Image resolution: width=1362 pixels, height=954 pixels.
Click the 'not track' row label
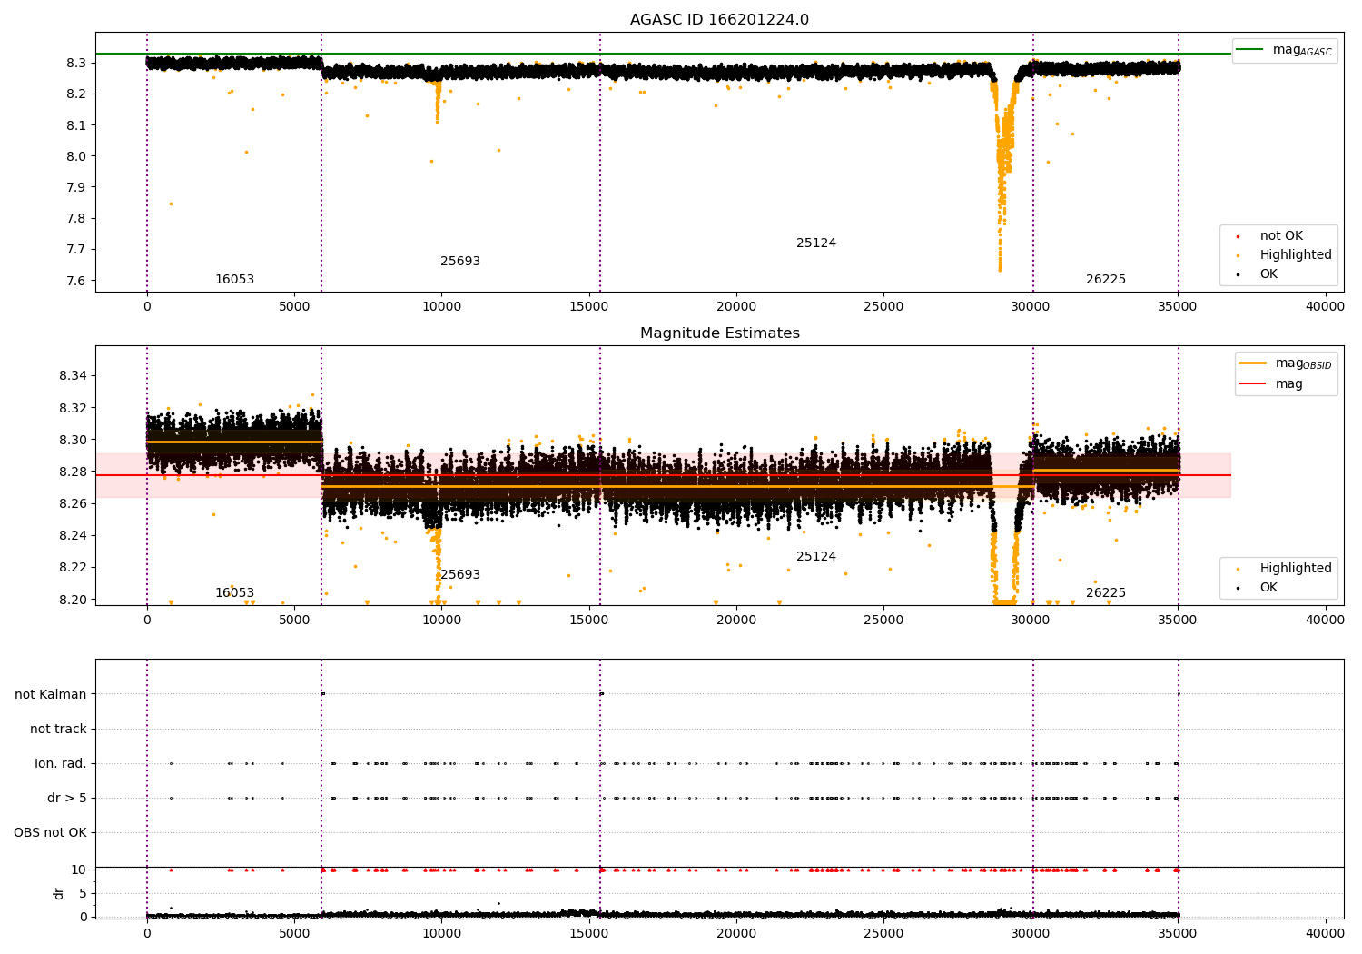click(x=58, y=730)
